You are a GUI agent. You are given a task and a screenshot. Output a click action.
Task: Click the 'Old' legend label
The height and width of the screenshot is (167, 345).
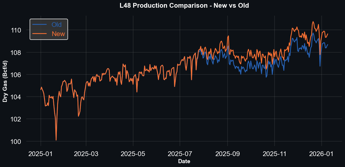click(57, 25)
